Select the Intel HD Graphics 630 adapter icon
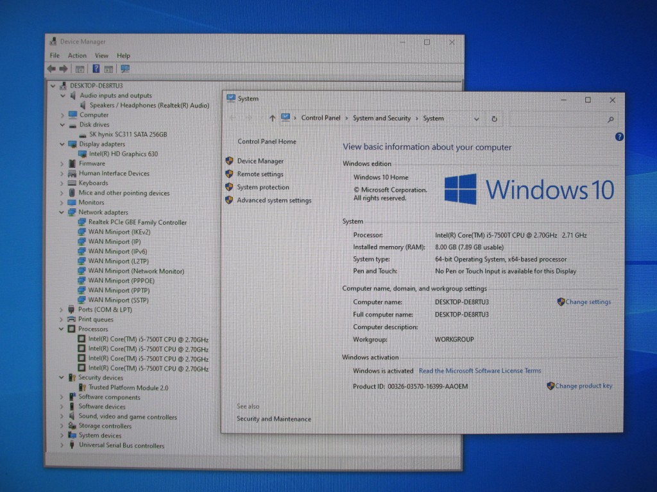 83,154
